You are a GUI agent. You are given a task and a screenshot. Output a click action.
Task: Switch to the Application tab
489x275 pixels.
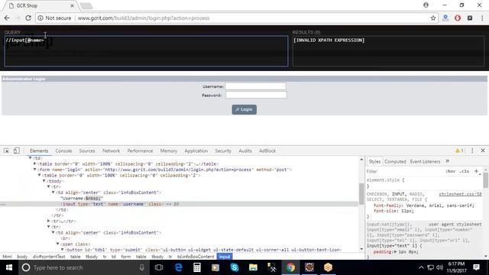pos(196,150)
